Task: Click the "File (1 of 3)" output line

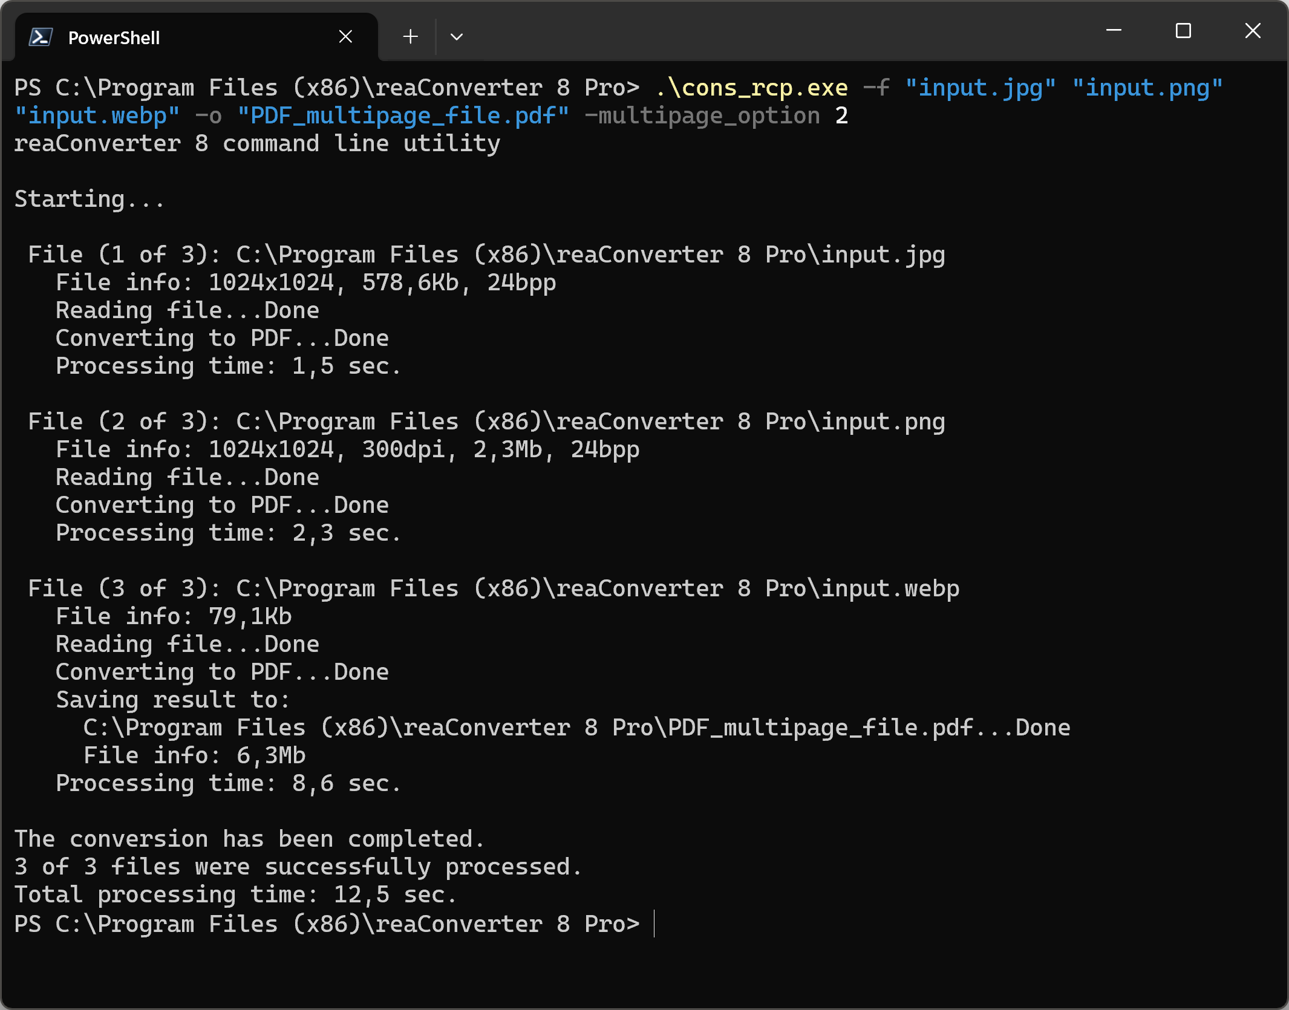Action: click(486, 255)
